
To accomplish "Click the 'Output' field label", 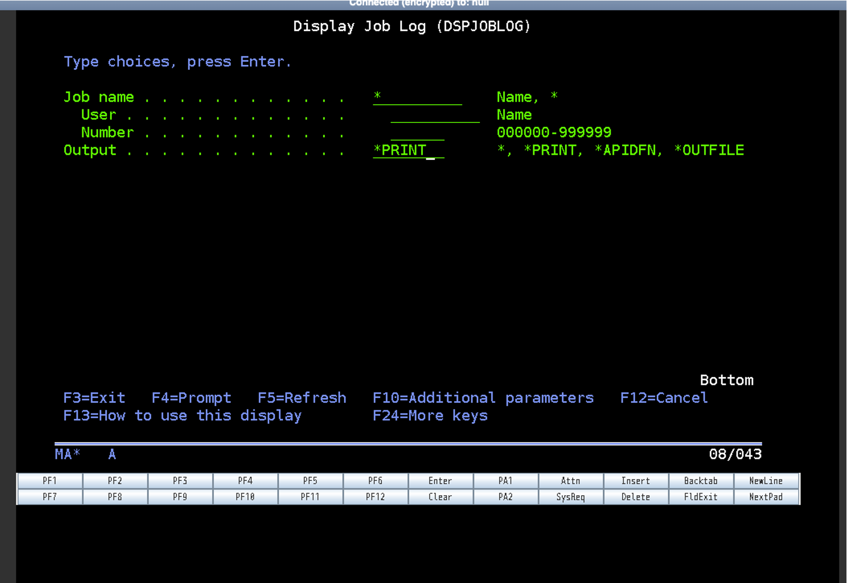I will pyautogui.click(x=90, y=150).
